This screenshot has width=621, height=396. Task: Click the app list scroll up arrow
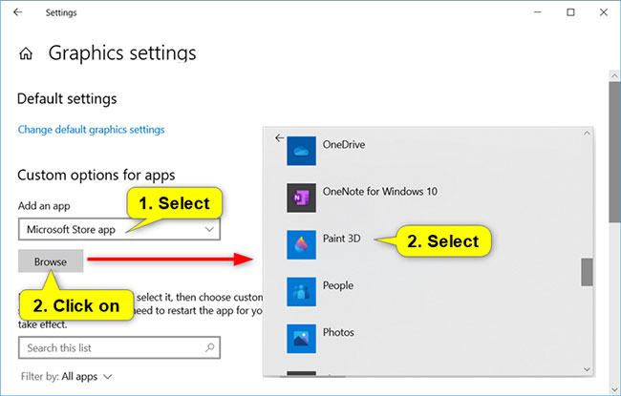587,134
